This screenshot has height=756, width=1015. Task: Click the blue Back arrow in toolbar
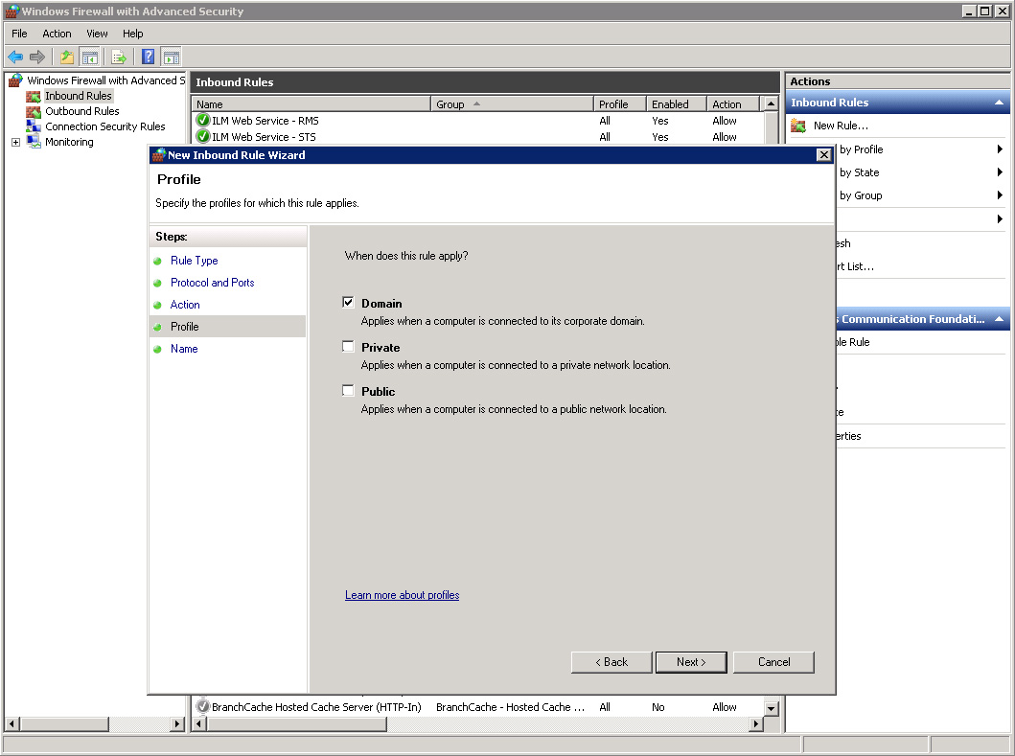tap(15, 57)
